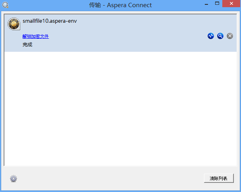Click the 解锁加密文件 link

(x=35, y=36)
